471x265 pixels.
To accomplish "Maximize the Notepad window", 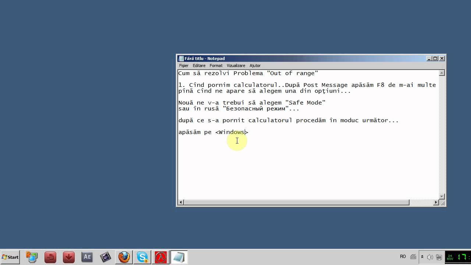I will [x=435, y=59].
